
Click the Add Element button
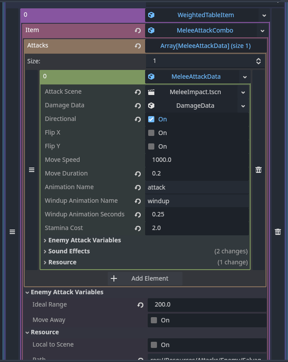point(145,278)
